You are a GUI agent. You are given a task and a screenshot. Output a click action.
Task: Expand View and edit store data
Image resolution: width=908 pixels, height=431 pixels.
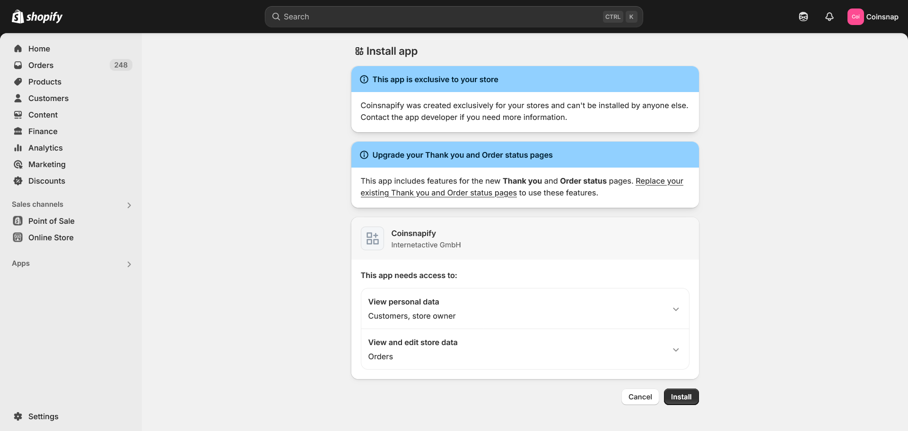coord(675,350)
